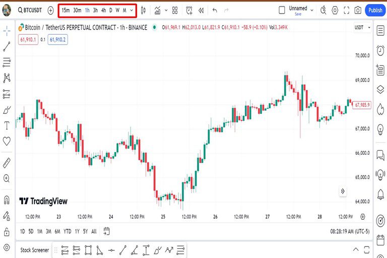Click the add symbol plus icon
The image size is (387, 258).
point(50,11)
